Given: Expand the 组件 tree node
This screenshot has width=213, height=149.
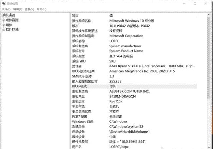Looking at the screenshot, I should (x=4, y=25).
